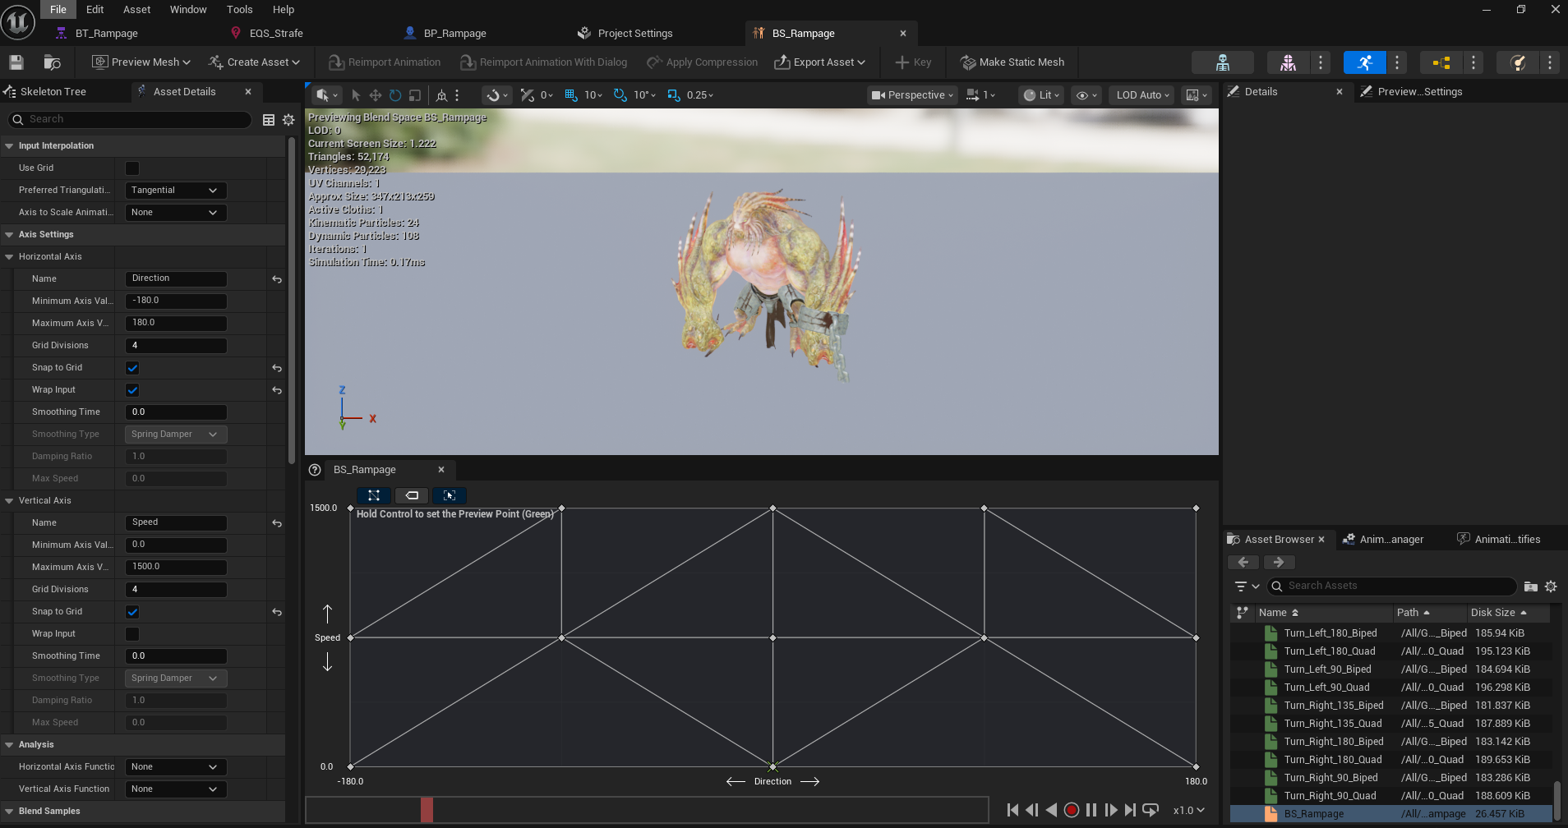
Task: Switch to the Project Settings tab
Action: 635,34
